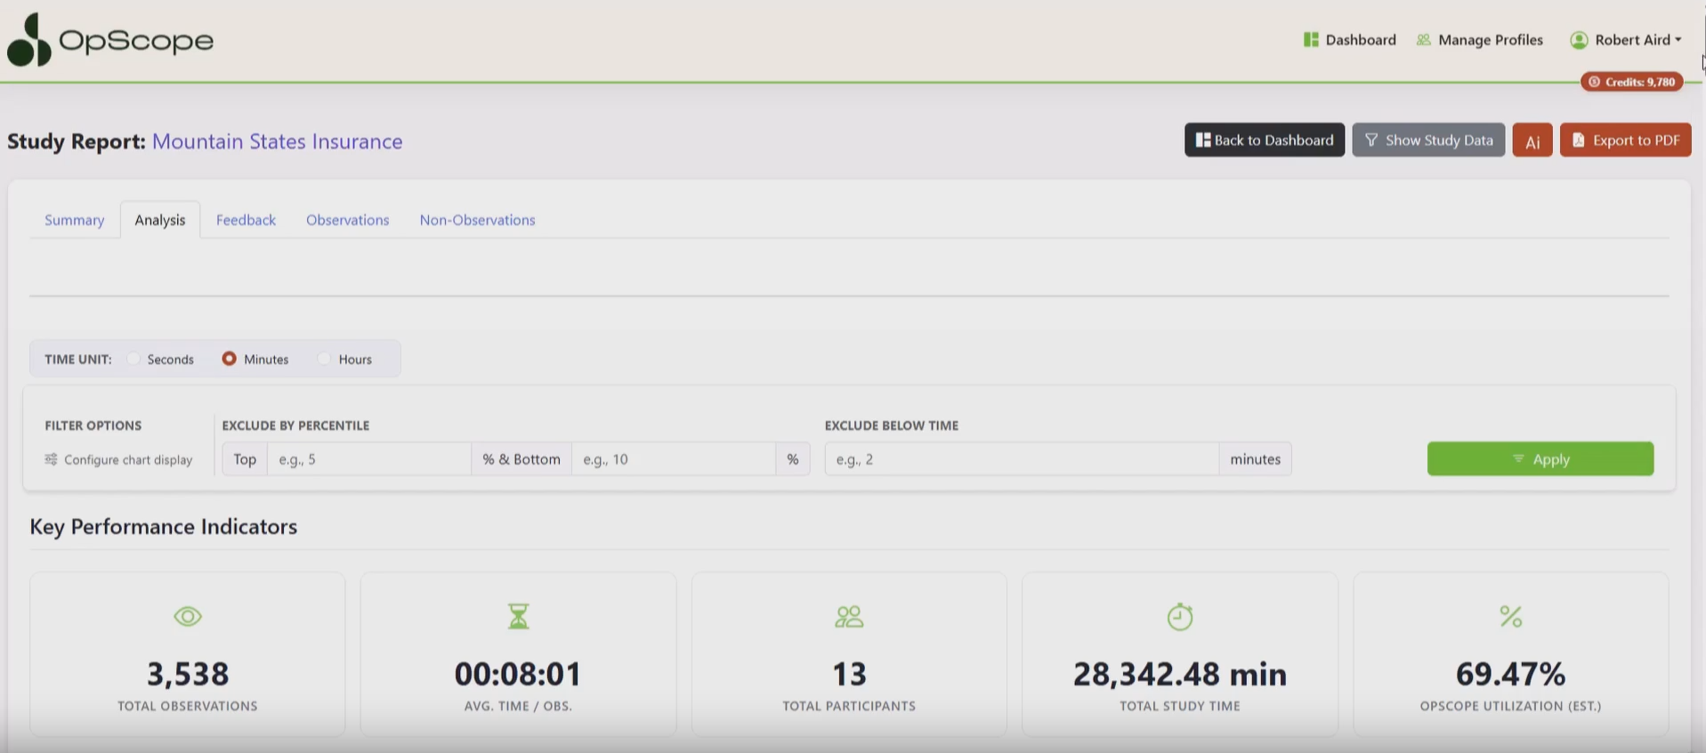Click the eye icon above Total Observations
The image size is (1706, 753).
click(188, 616)
